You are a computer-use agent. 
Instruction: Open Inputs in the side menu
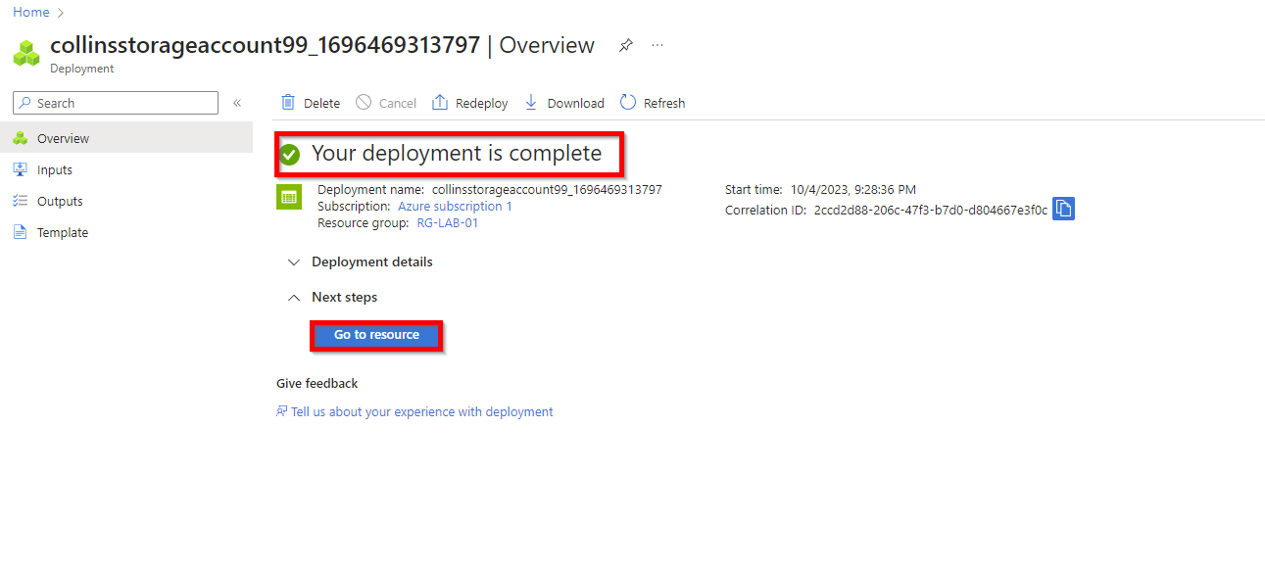[x=126, y=169]
